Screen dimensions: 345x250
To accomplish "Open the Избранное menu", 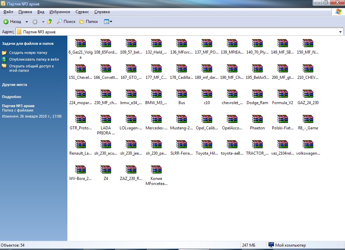I will point(60,12).
